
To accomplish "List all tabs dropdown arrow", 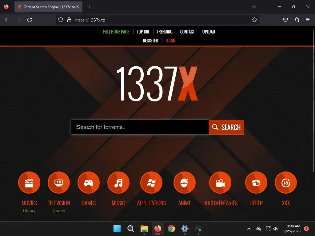I will click(254, 7).
